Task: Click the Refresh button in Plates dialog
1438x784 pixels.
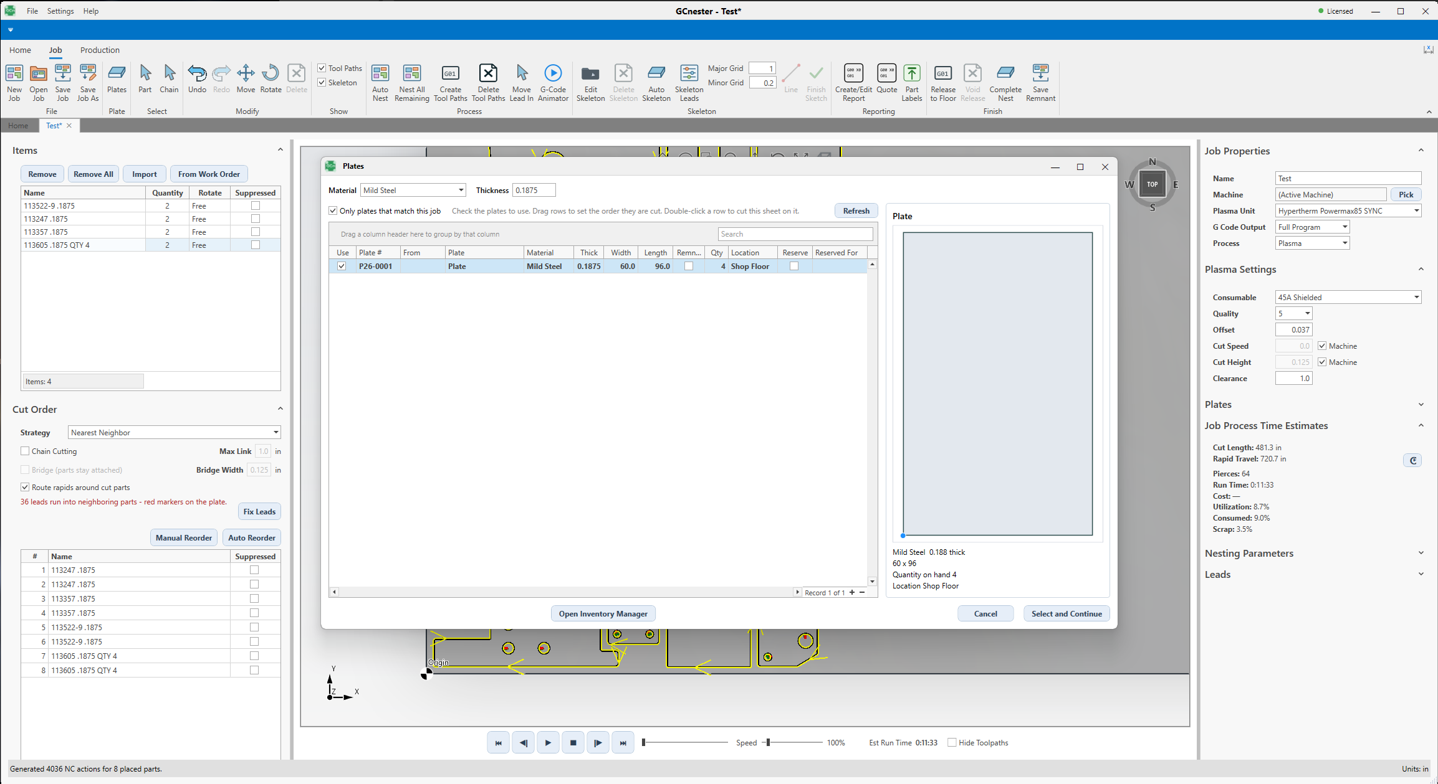Action: tap(856, 210)
